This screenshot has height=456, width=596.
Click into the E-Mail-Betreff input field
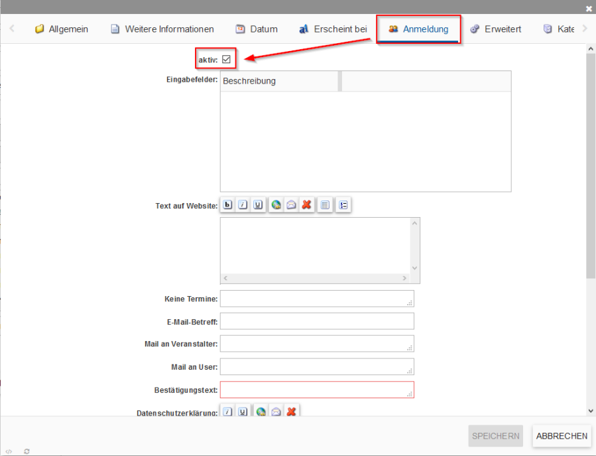(317, 321)
